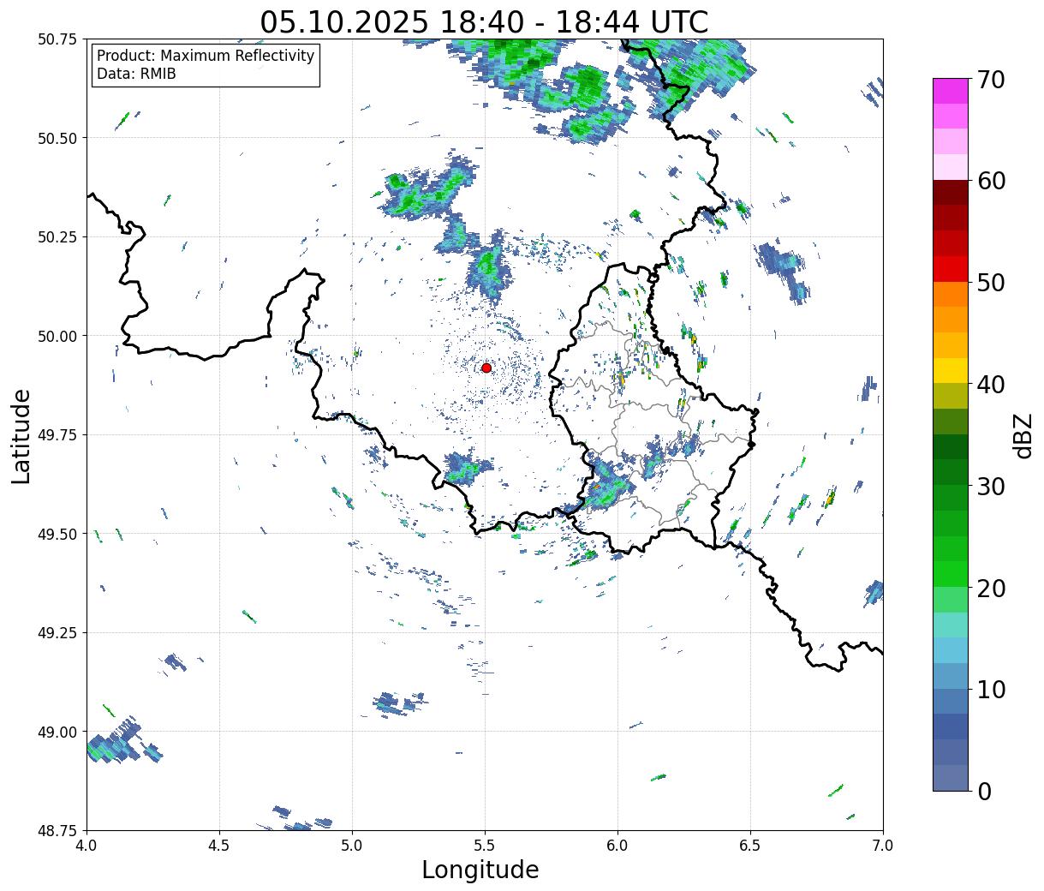Click the bright red colorbar swatch near 50
The height and width of the screenshot is (891, 1044).
point(951,269)
